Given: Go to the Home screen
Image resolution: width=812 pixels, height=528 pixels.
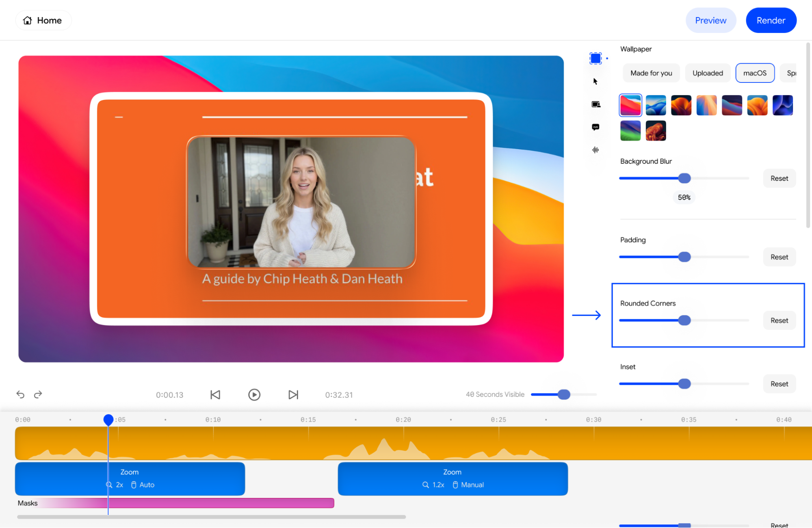Looking at the screenshot, I should tap(43, 20).
